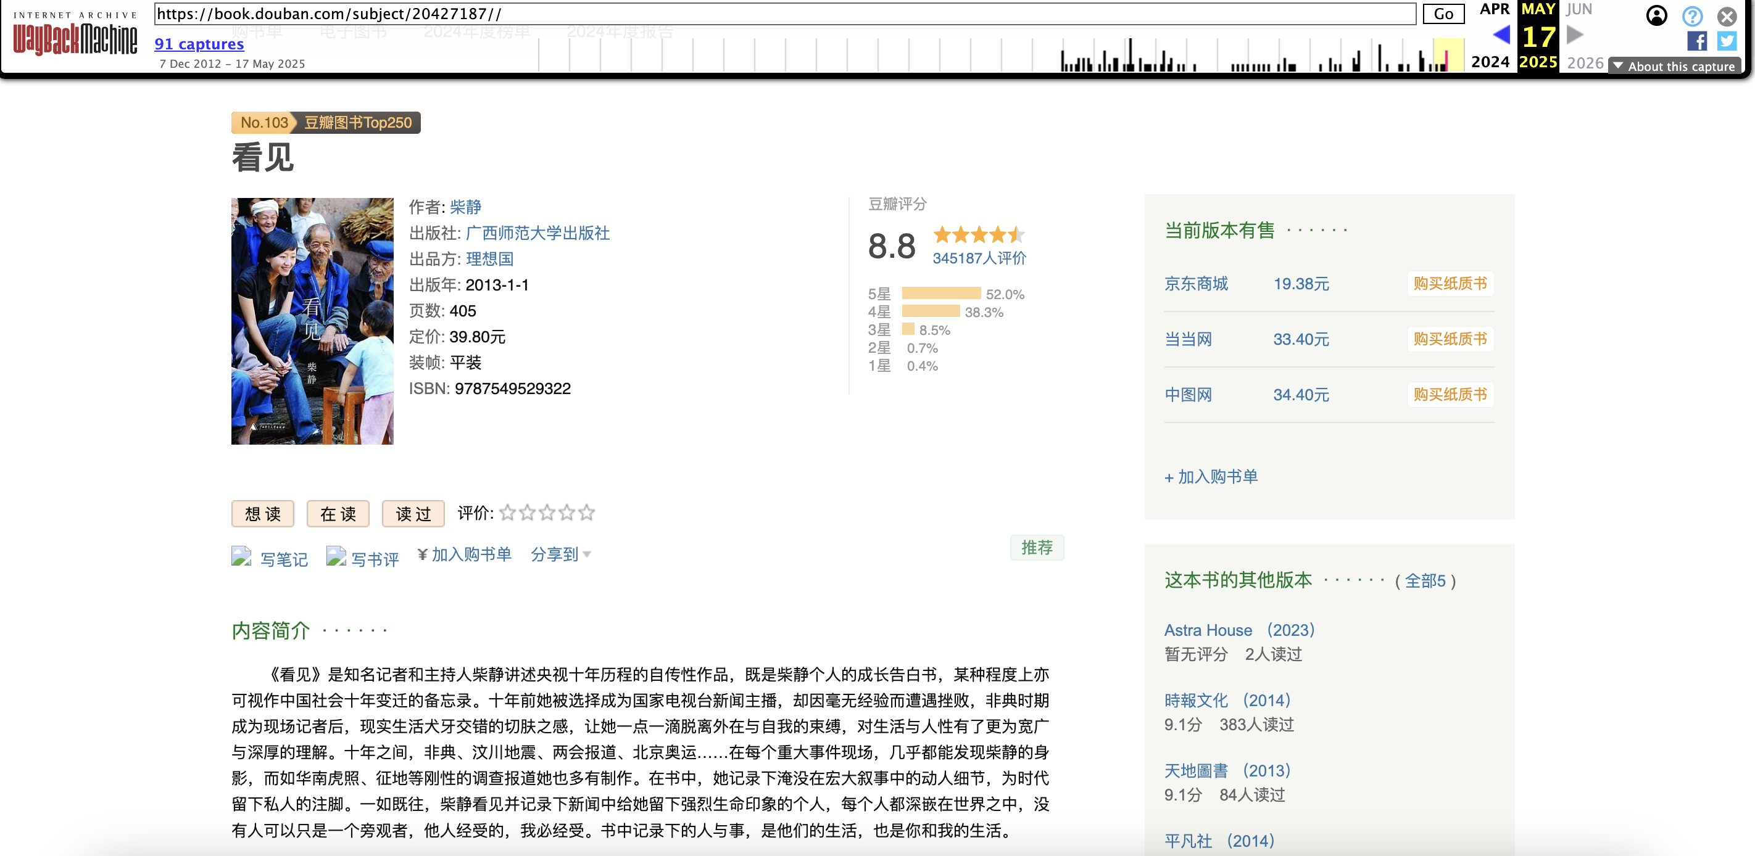
Task: Show all 全部5 other editions
Action: 1425,581
